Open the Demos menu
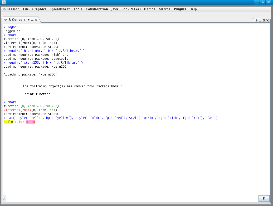The height and width of the screenshot is (206, 273). [150, 9]
